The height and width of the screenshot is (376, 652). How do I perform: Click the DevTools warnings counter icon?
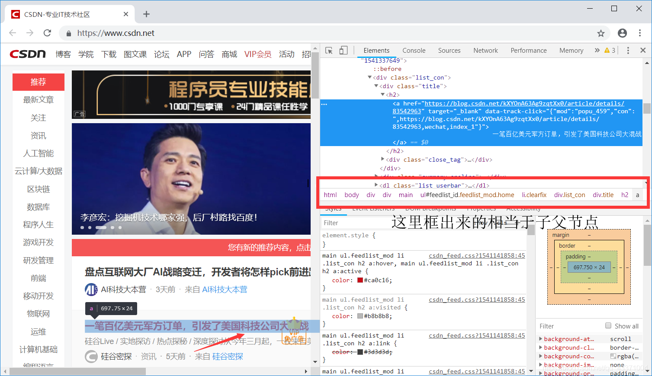[610, 50]
